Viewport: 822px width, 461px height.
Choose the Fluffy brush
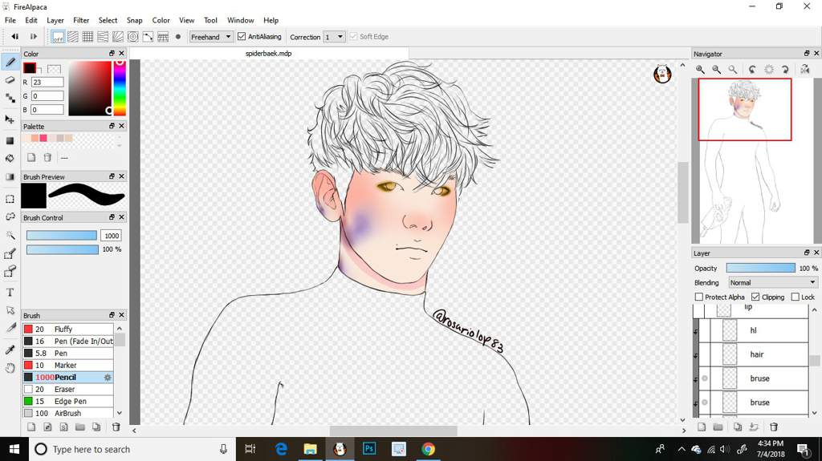[x=68, y=329]
